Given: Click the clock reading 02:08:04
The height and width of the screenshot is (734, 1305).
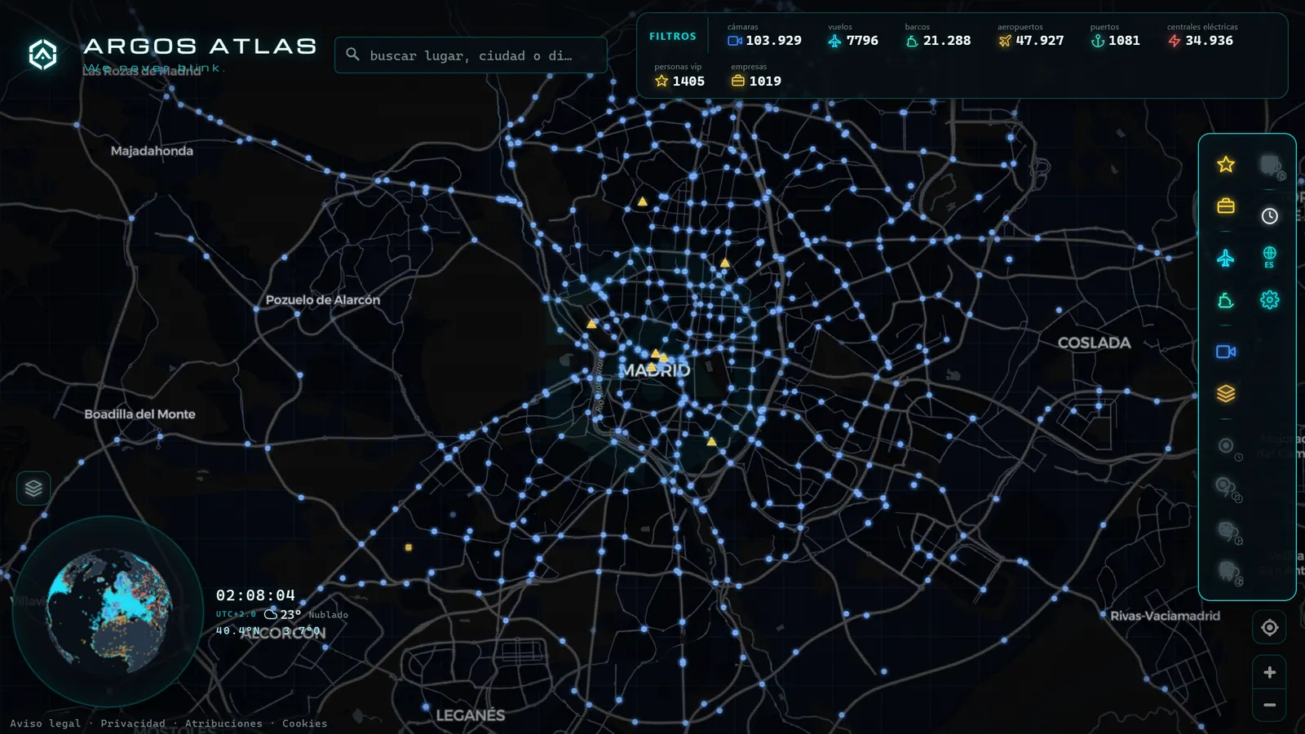Looking at the screenshot, I should [255, 595].
